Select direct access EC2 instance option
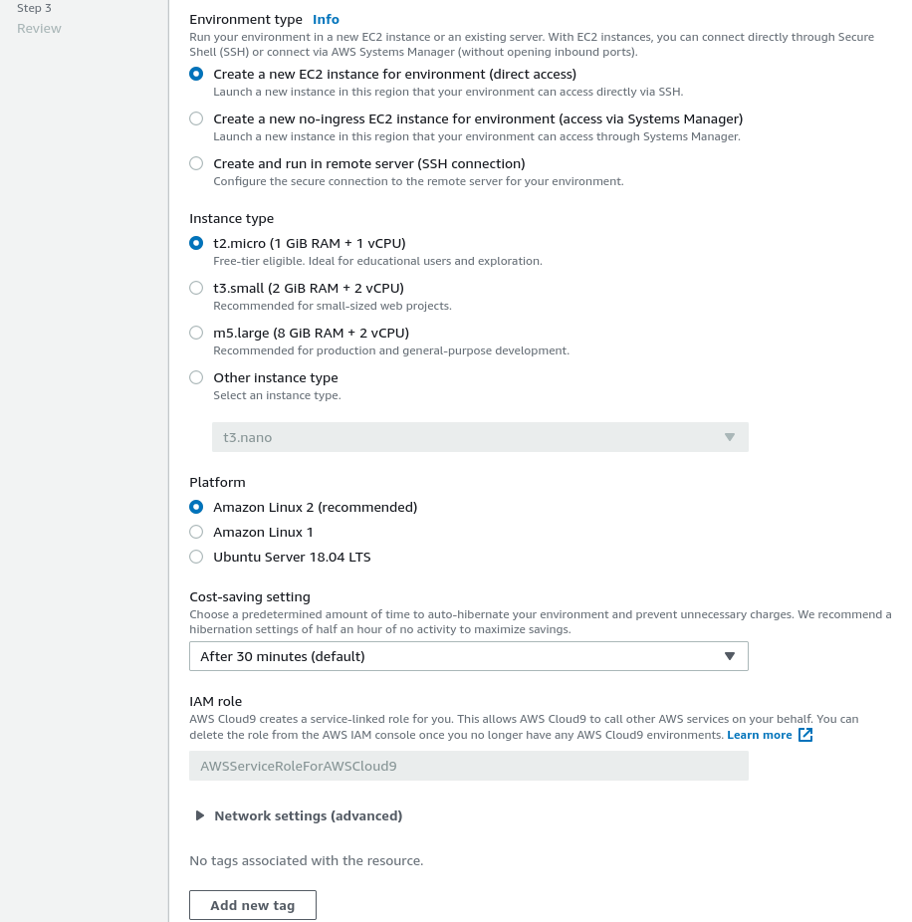 (x=196, y=74)
